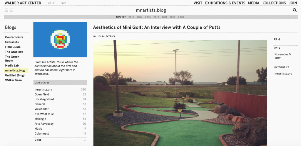The width and height of the screenshot is (301, 146).
Task: Open the Crosscuts blog
Action: point(12,42)
